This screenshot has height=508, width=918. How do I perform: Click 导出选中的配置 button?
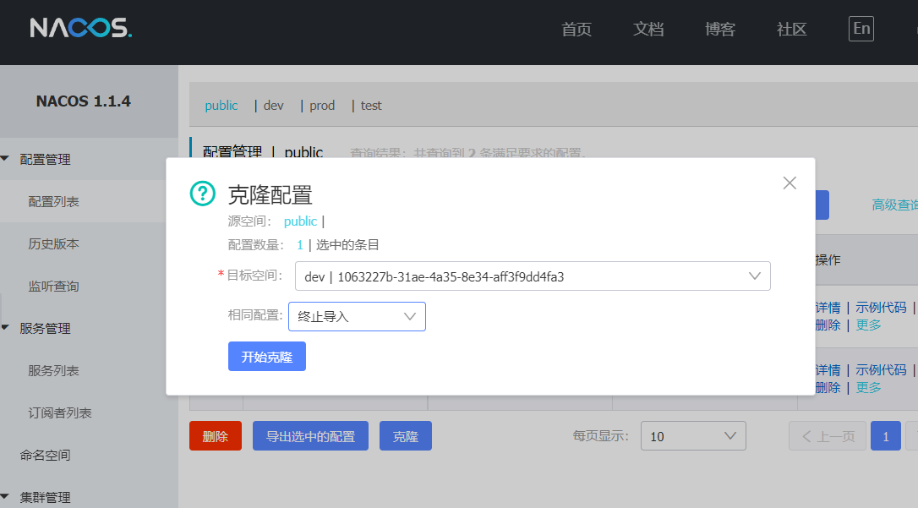[310, 436]
